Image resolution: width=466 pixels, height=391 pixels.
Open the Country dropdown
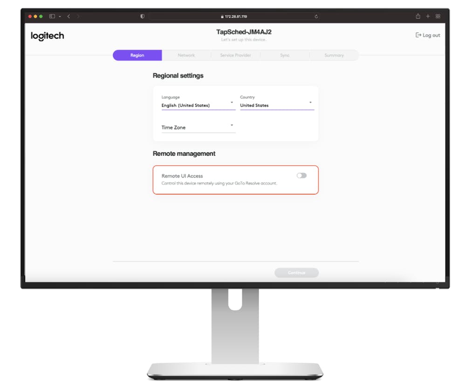(310, 102)
